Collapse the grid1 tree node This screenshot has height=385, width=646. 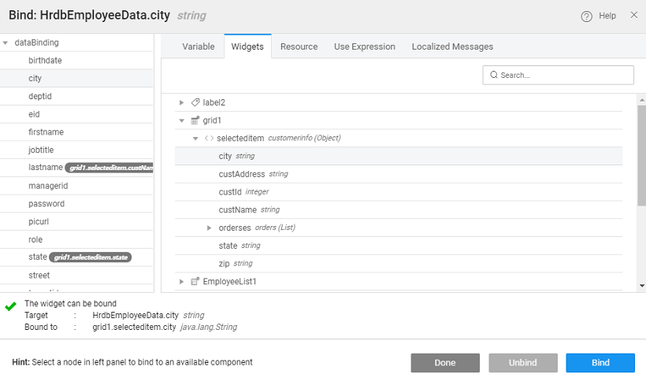(182, 120)
